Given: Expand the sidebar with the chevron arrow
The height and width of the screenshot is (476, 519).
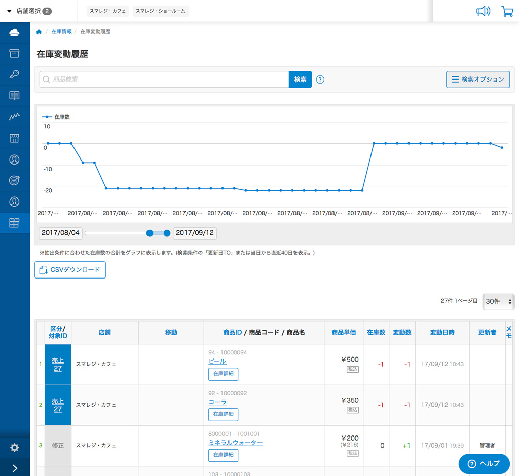Looking at the screenshot, I should click(15, 468).
